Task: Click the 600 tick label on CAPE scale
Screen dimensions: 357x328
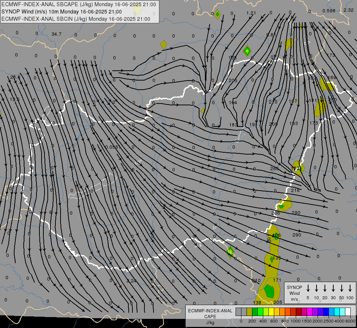Action: (274, 321)
